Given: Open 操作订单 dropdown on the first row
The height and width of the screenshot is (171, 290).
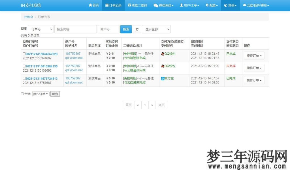Looking at the screenshot, I should pos(254,55).
